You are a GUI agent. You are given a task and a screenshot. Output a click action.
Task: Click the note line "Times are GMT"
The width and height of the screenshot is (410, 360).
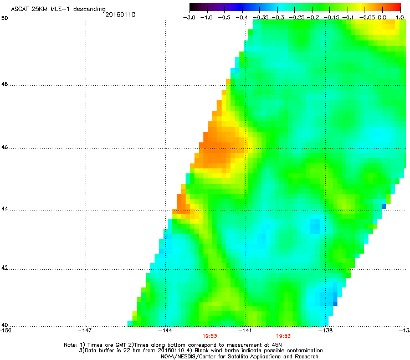pyautogui.click(x=173, y=345)
